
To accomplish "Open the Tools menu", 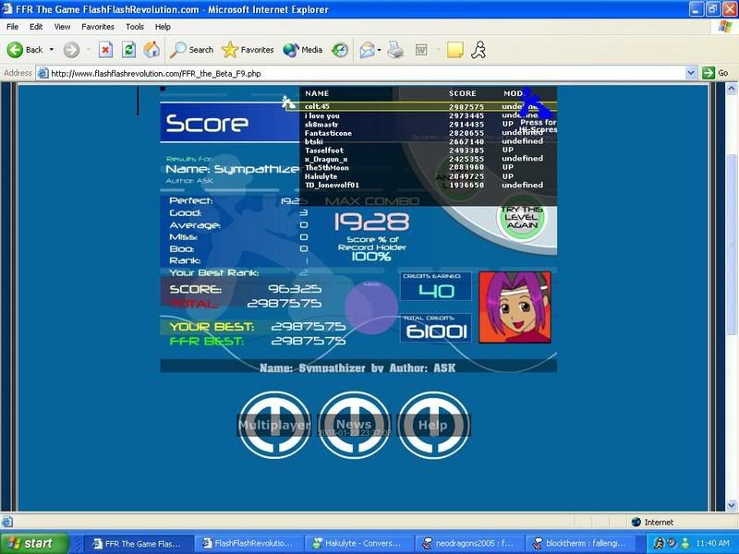I will (x=135, y=27).
